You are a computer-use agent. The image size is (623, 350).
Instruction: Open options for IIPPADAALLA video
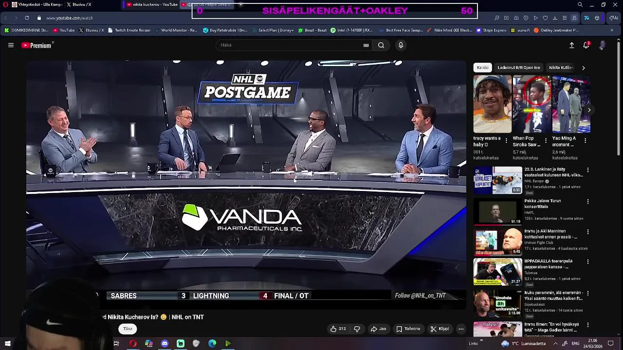588,262
